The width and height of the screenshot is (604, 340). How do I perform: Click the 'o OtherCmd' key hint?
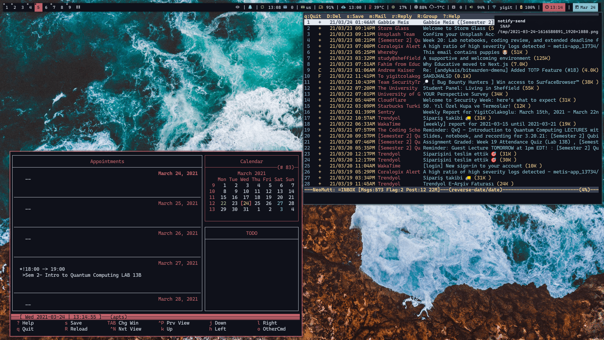[271, 329]
